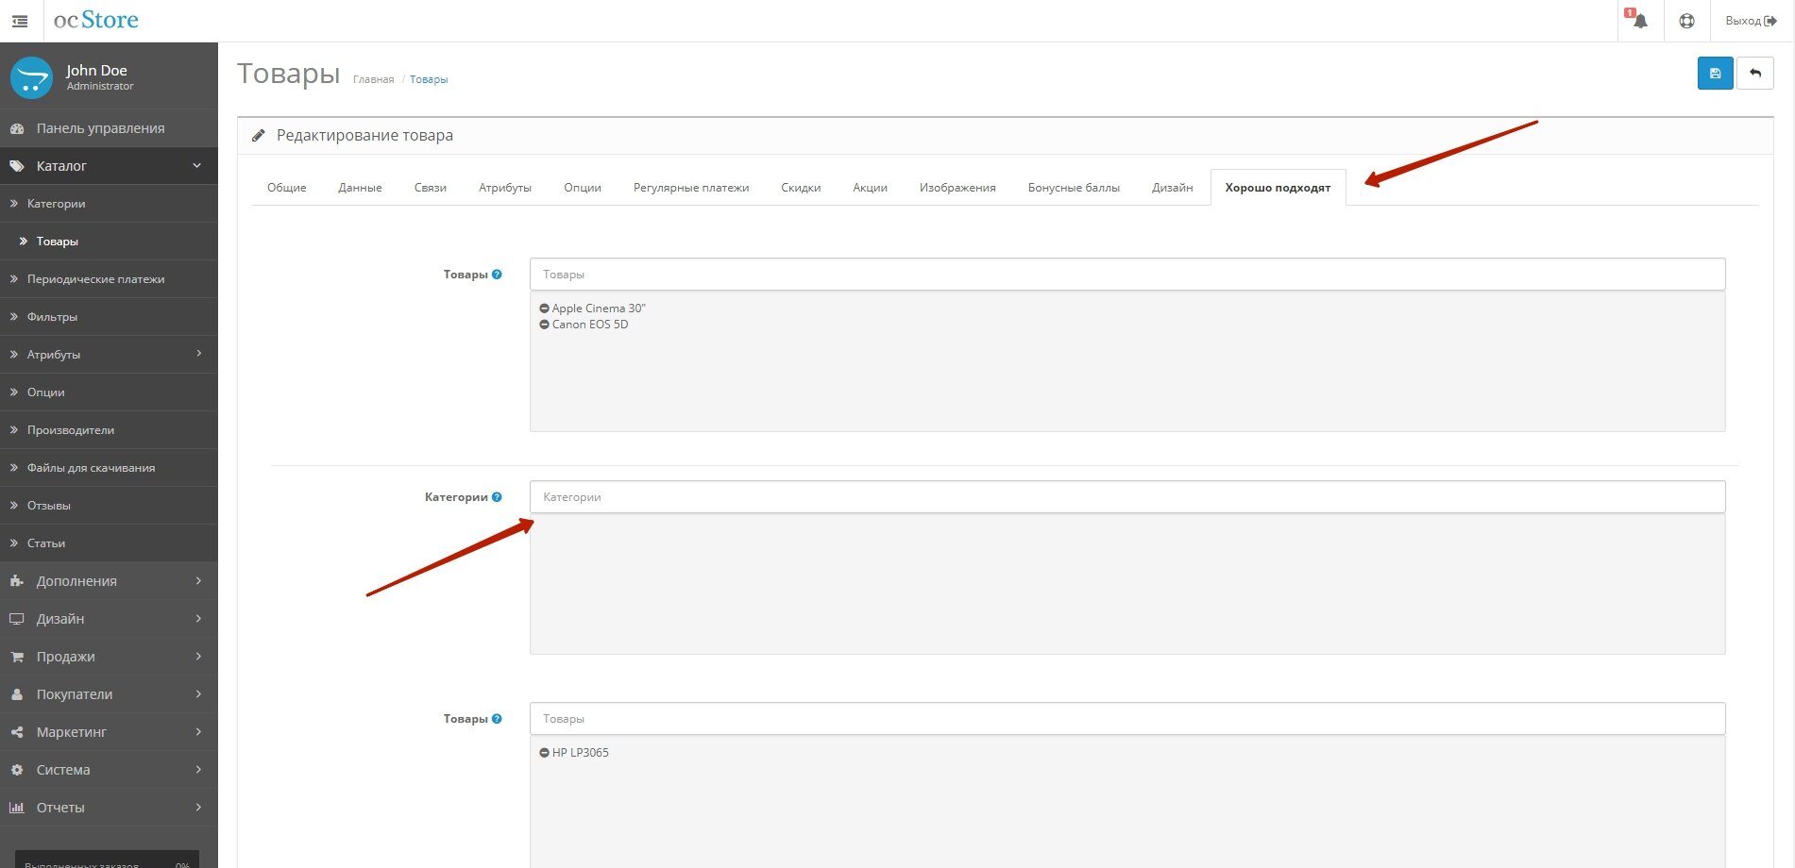Open the Изображения tab
The image size is (1795, 868).
click(957, 188)
